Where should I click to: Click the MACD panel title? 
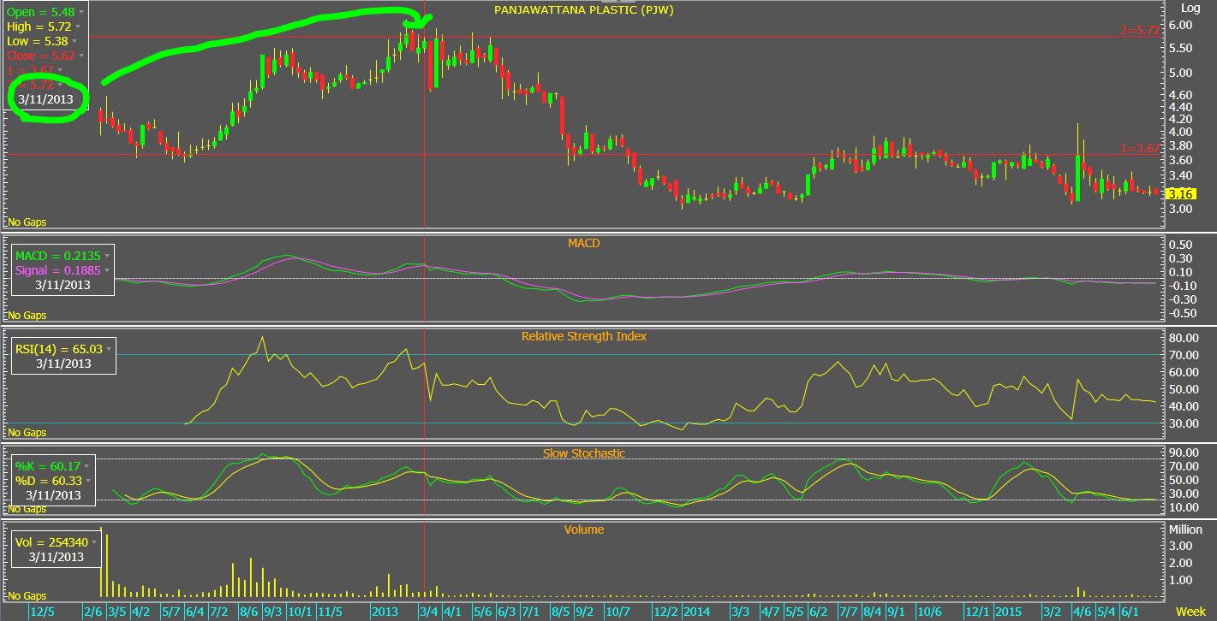point(584,244)
